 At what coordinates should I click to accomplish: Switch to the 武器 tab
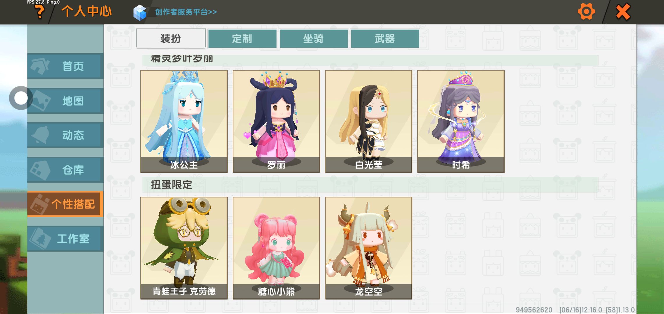(x=385, y=38)
